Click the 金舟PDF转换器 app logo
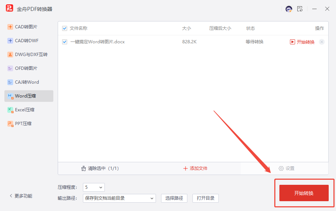Viewport: 336px width, 211px height. (9, 8)
